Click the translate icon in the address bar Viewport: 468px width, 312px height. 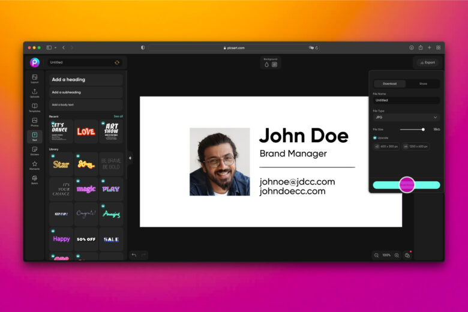311,48
